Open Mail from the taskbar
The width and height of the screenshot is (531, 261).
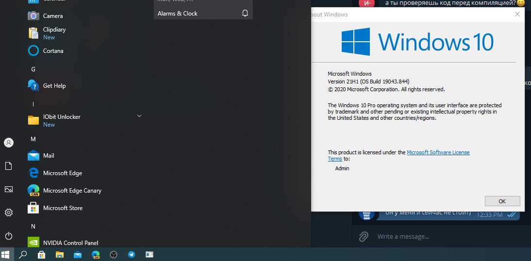(78, 255)
